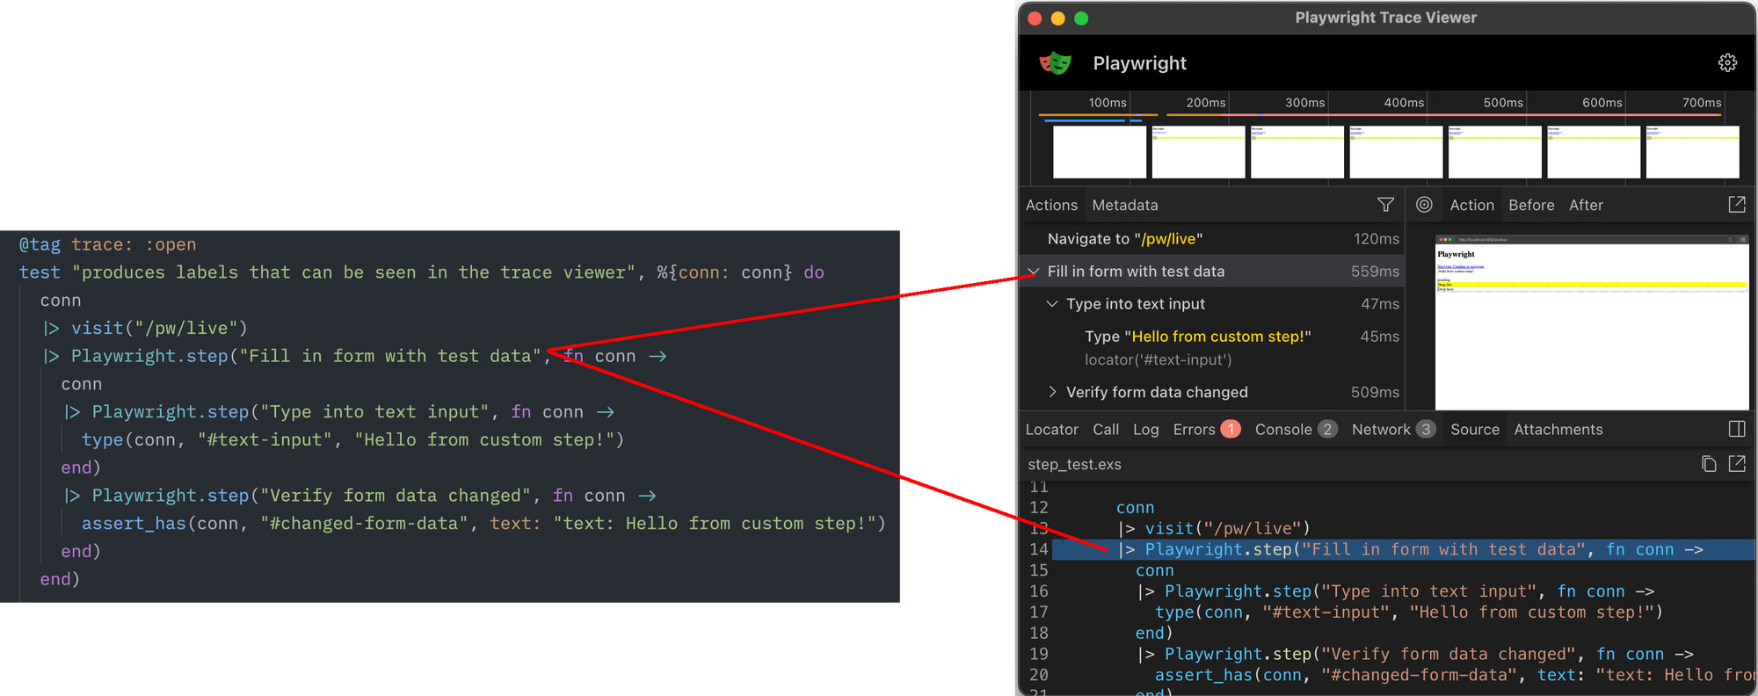This screenshot has width=1758, height=696.
Task: Switch to the Metadata tab
Action: 1124,205
